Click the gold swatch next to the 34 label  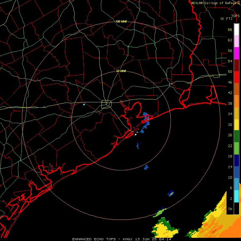point(236,113)
